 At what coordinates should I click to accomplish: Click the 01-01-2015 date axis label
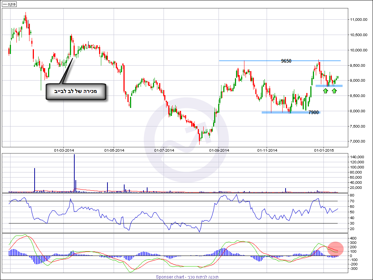point(324,150)
